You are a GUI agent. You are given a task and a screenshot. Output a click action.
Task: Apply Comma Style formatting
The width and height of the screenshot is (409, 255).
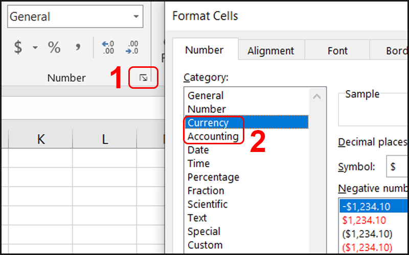tap(78, 47)
